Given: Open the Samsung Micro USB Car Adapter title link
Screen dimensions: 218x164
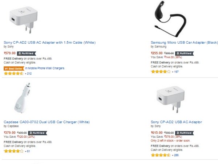Looking at the screenshot, I should (x=184, y=43).
